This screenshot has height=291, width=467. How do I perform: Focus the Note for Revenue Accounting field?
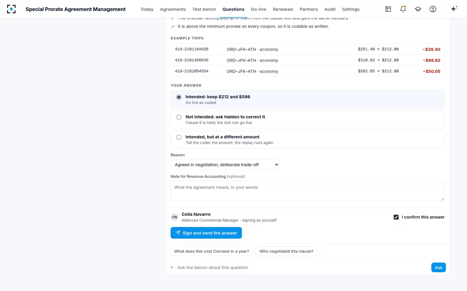point(307,191)
